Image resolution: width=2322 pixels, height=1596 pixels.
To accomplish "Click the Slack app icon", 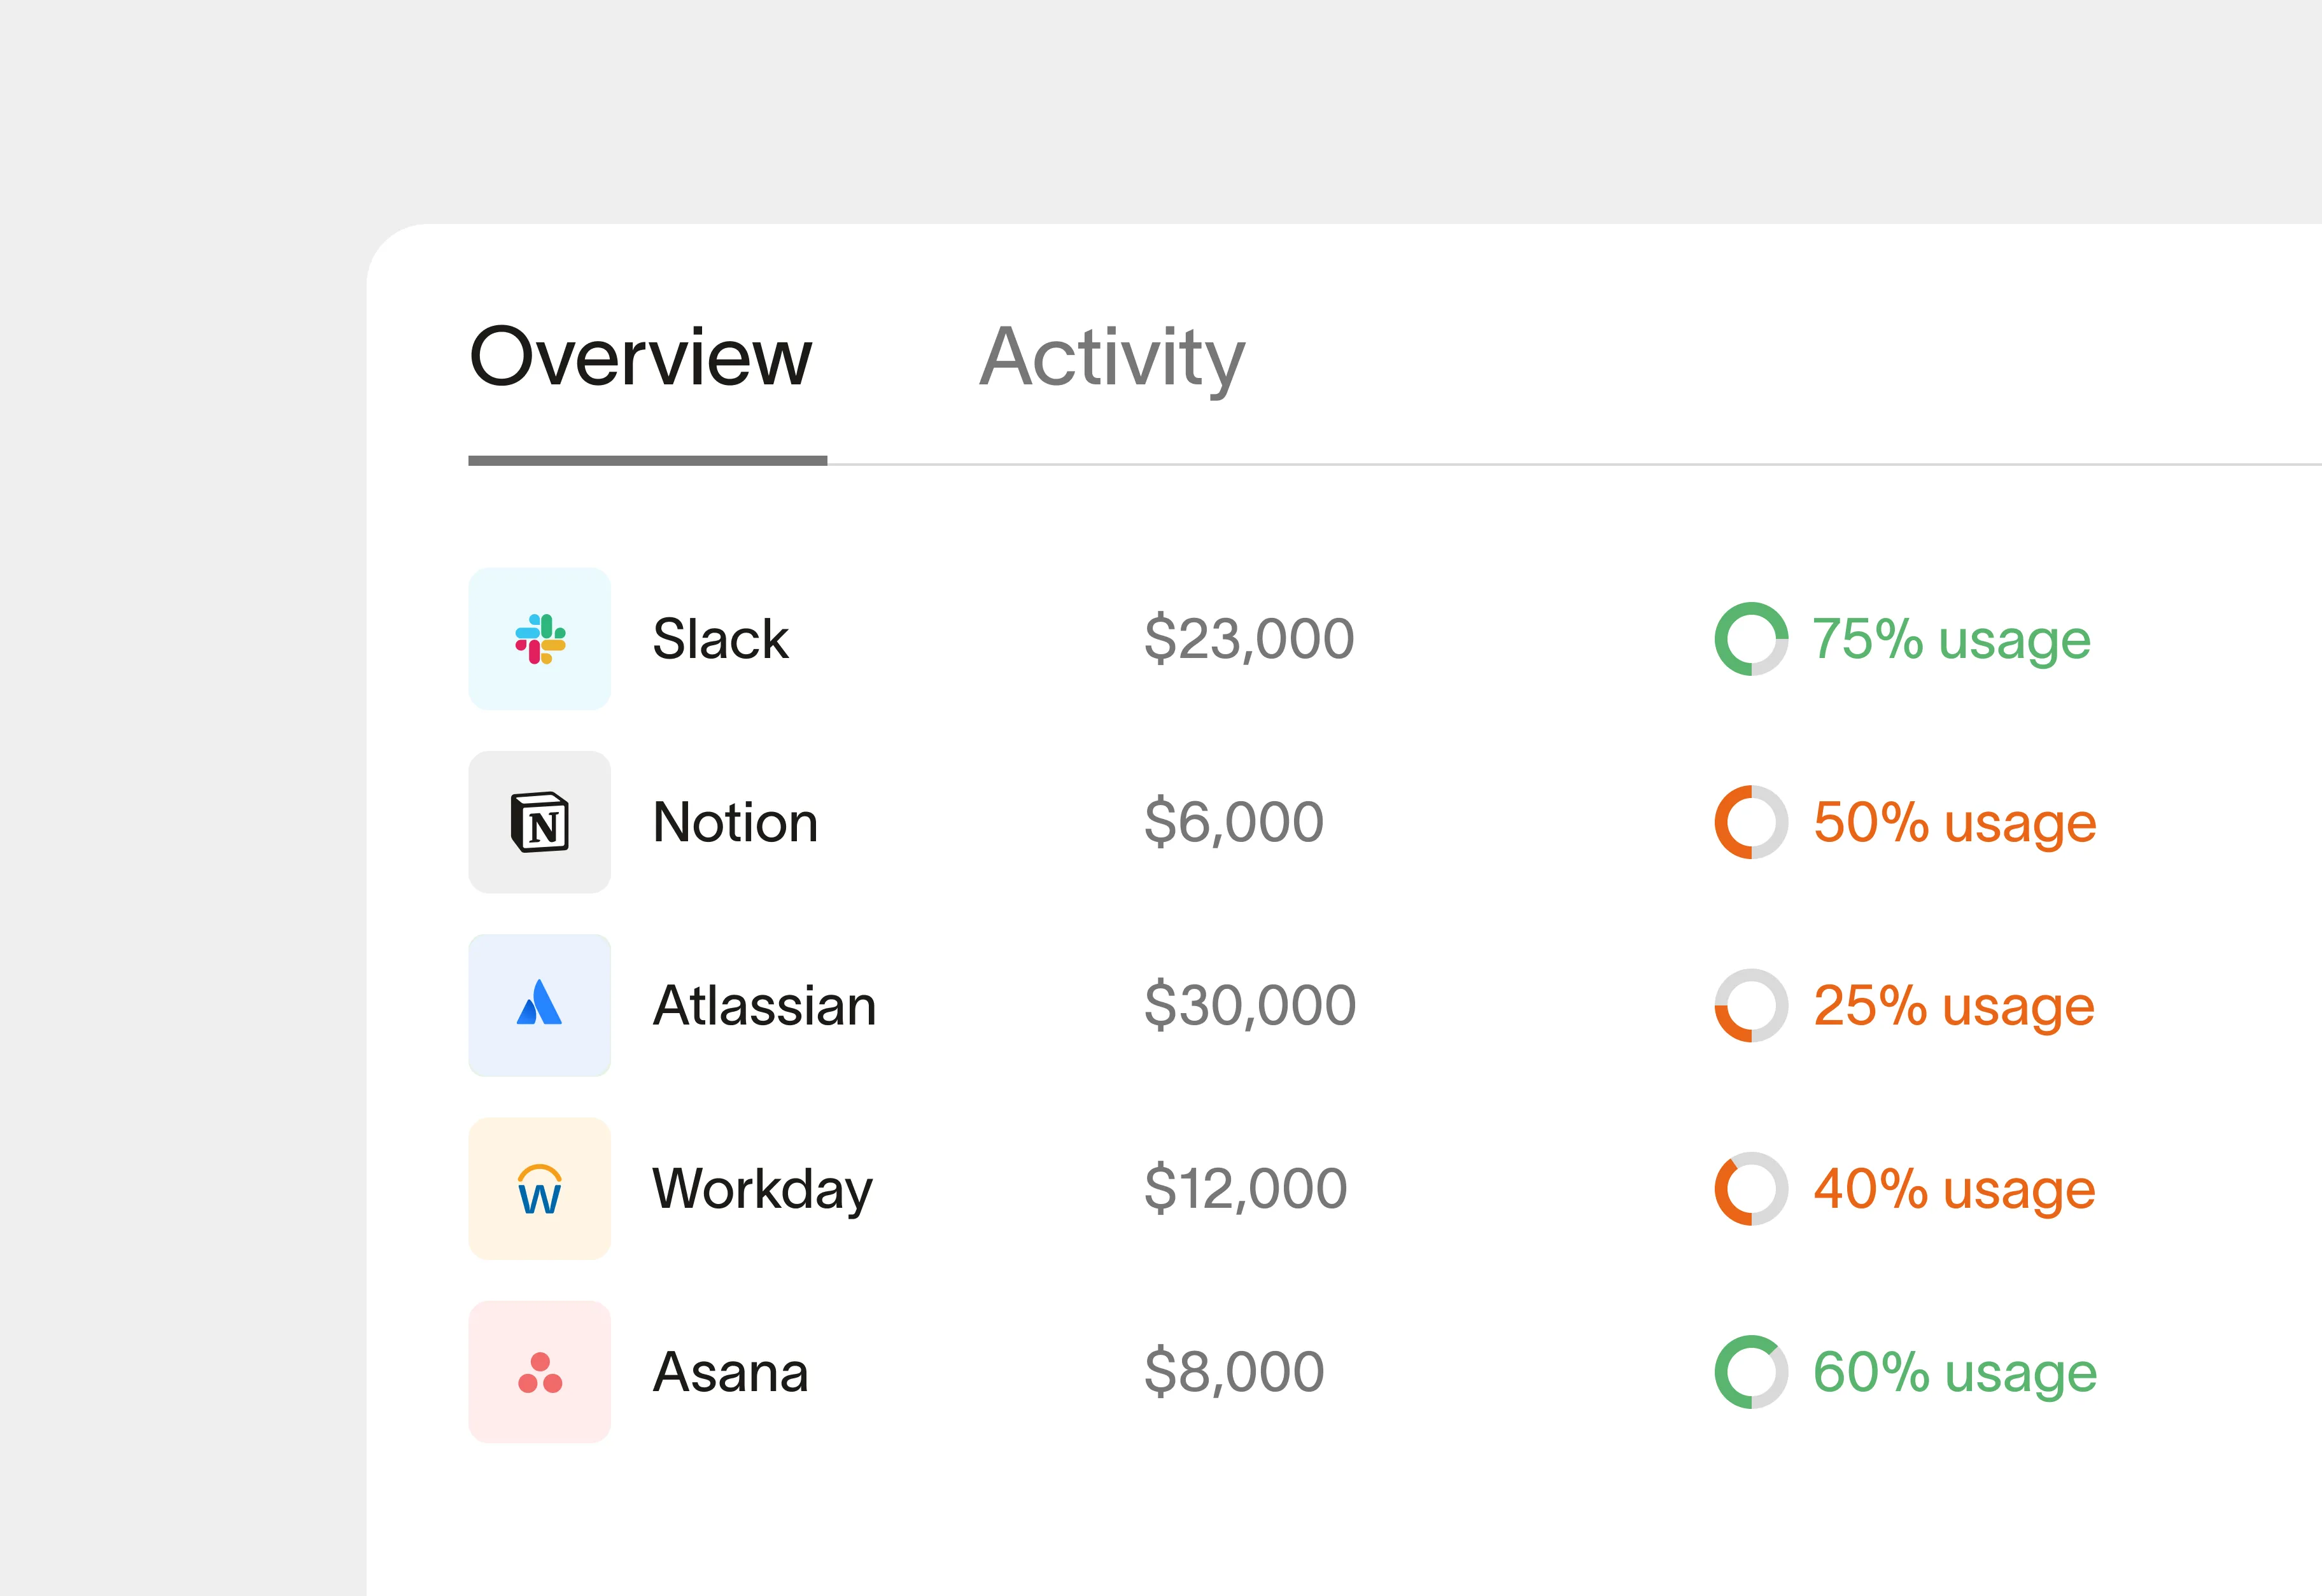I will [540, 639].
